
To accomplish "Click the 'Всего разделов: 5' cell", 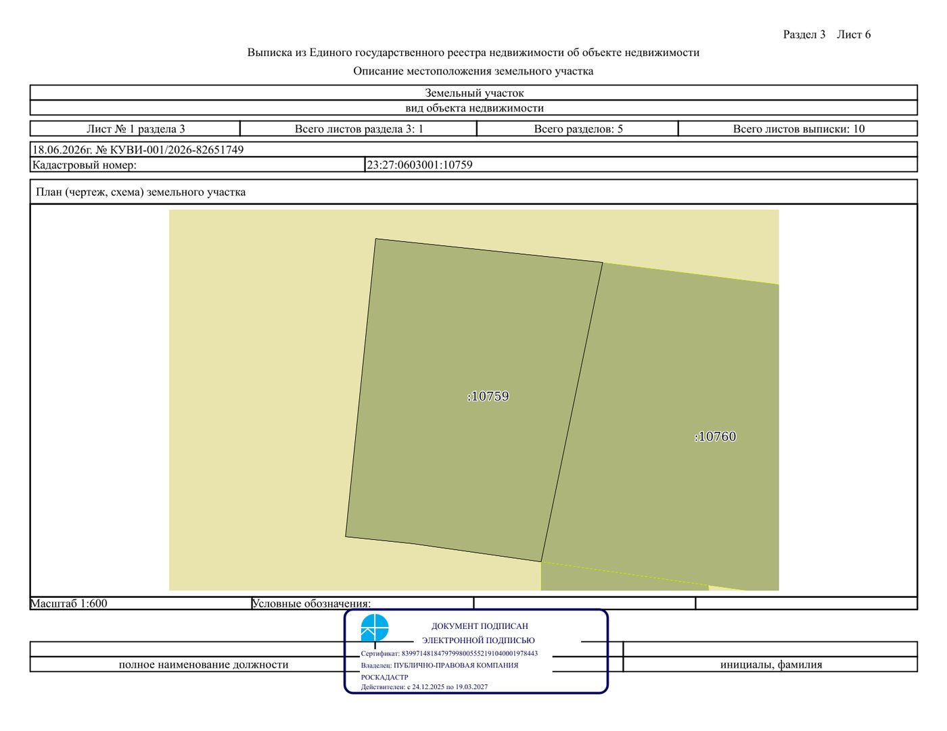I will [x=578, y=129].
